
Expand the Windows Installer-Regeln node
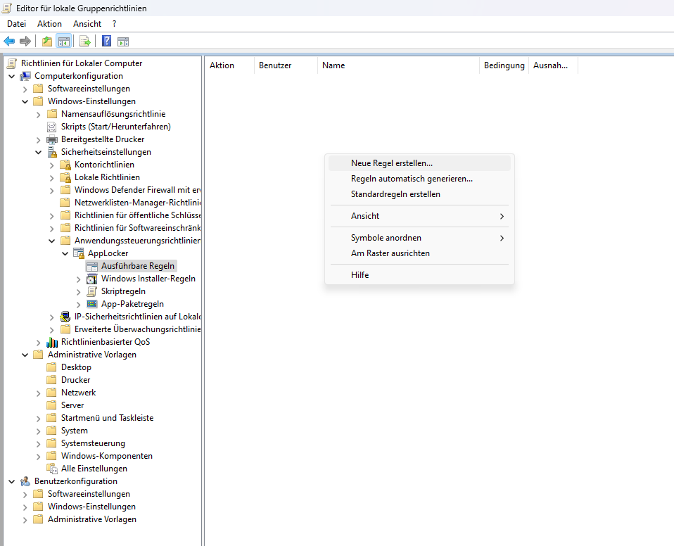tap(79, 279)
